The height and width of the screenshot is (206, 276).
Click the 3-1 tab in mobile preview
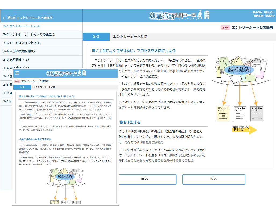pos(22,87)
